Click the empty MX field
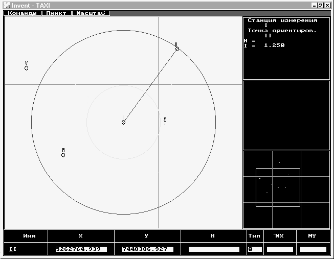This screenshot has width=334, height=259. click(x=280, y=249)
